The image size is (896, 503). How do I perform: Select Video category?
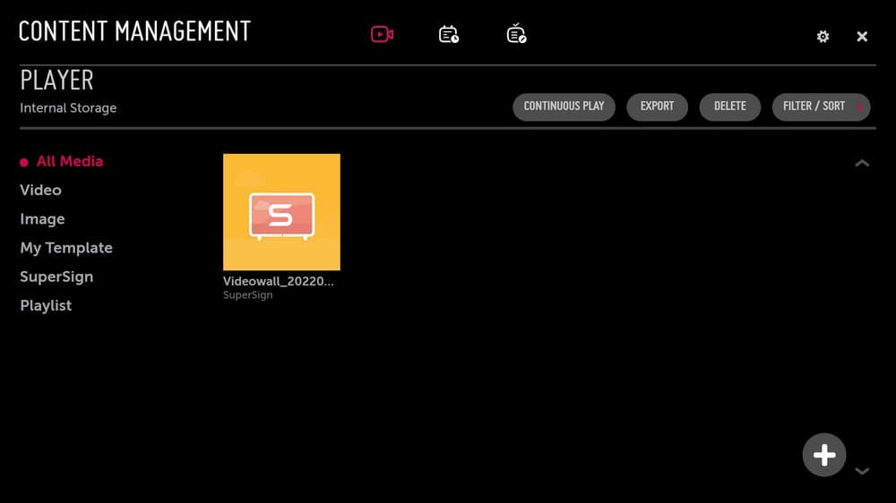point(40,190)
